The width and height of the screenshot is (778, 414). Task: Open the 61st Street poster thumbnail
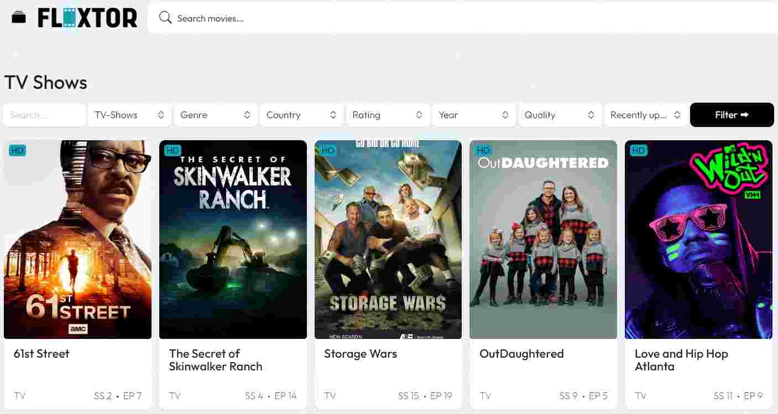(x=77, y=240)
